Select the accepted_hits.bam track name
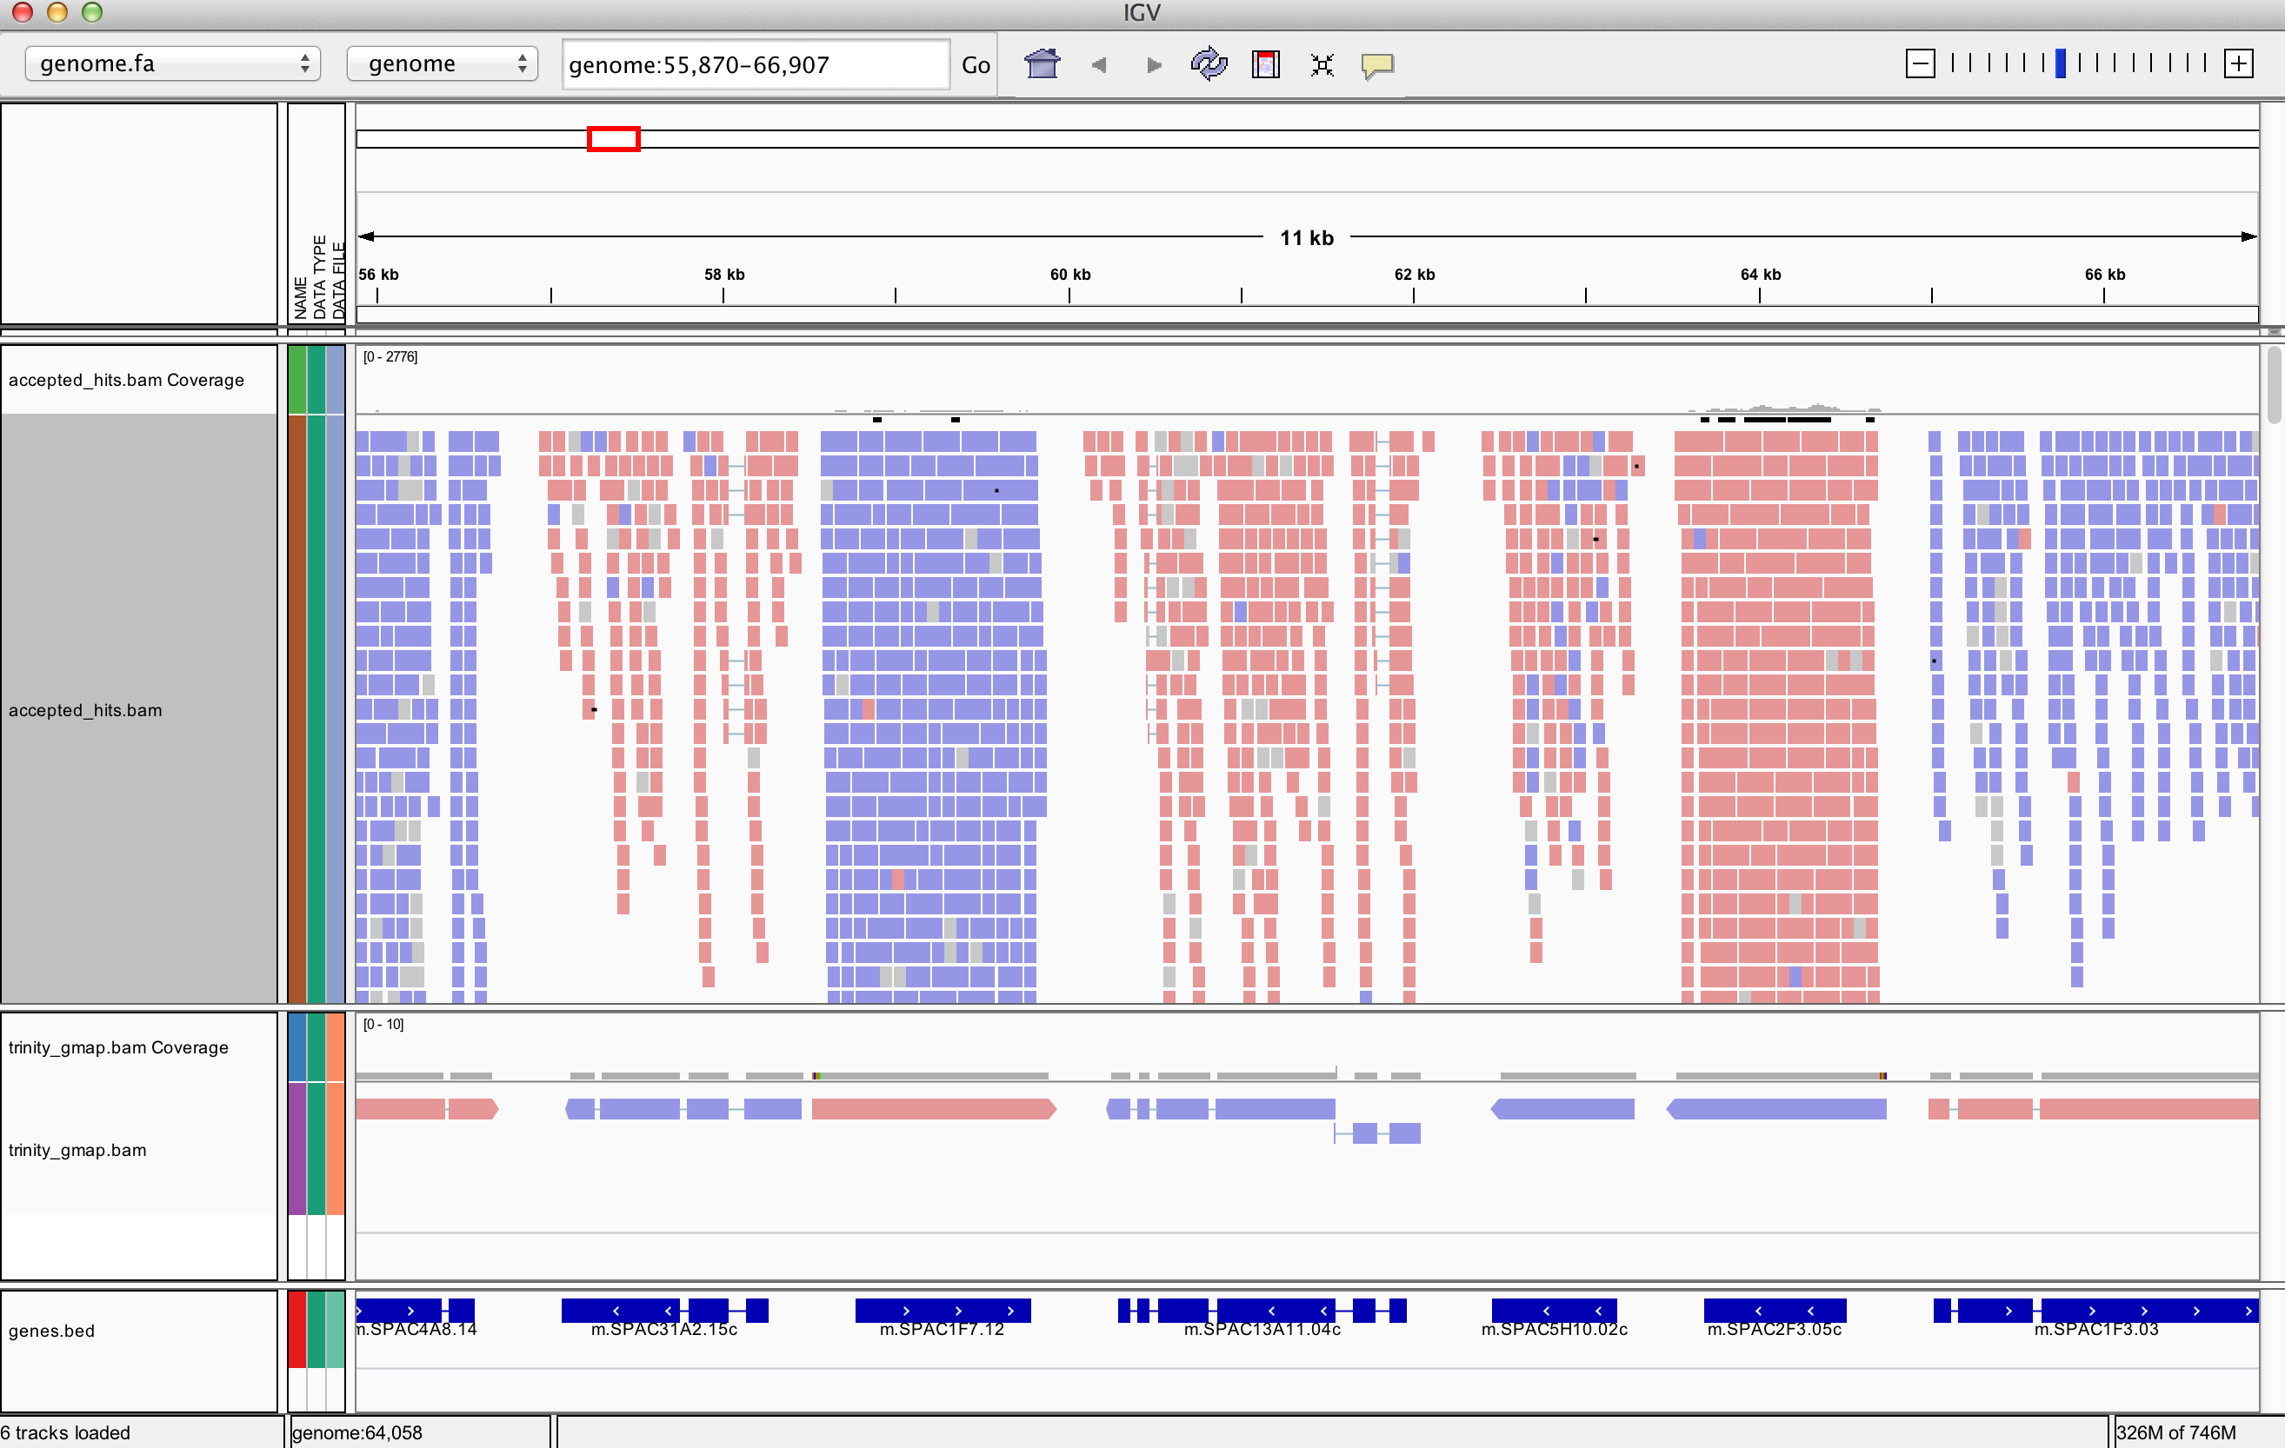 click(x=85, y=710)
